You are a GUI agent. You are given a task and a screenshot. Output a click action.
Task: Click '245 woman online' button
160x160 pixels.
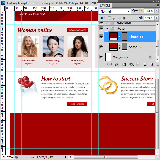pos(78,30)
